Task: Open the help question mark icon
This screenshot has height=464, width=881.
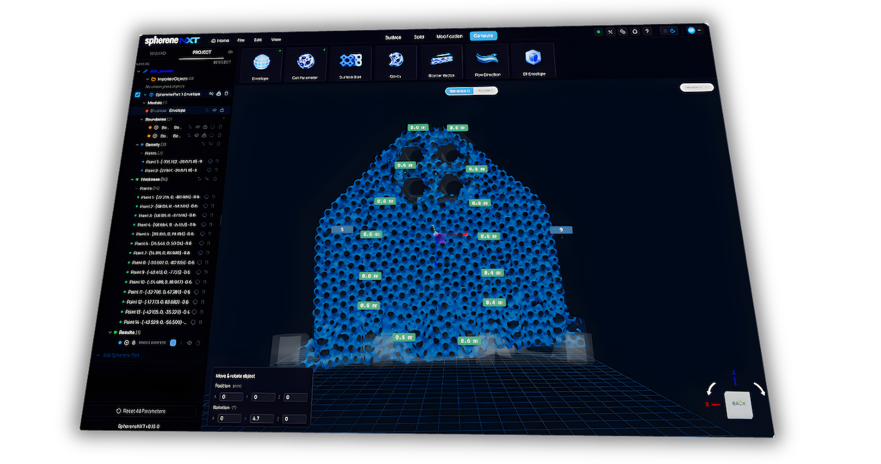Action: click(647, 31)
